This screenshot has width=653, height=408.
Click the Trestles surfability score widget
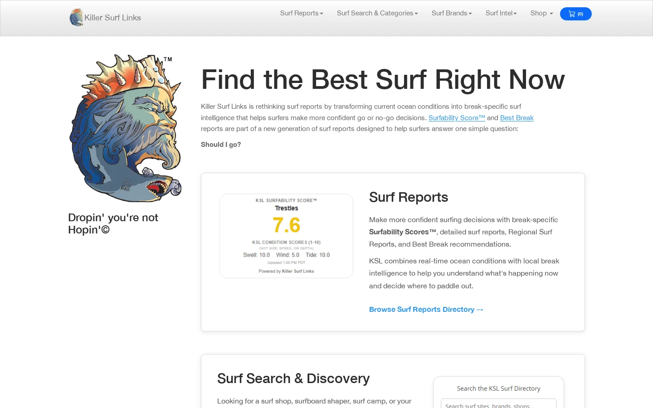tap(286, 236)
